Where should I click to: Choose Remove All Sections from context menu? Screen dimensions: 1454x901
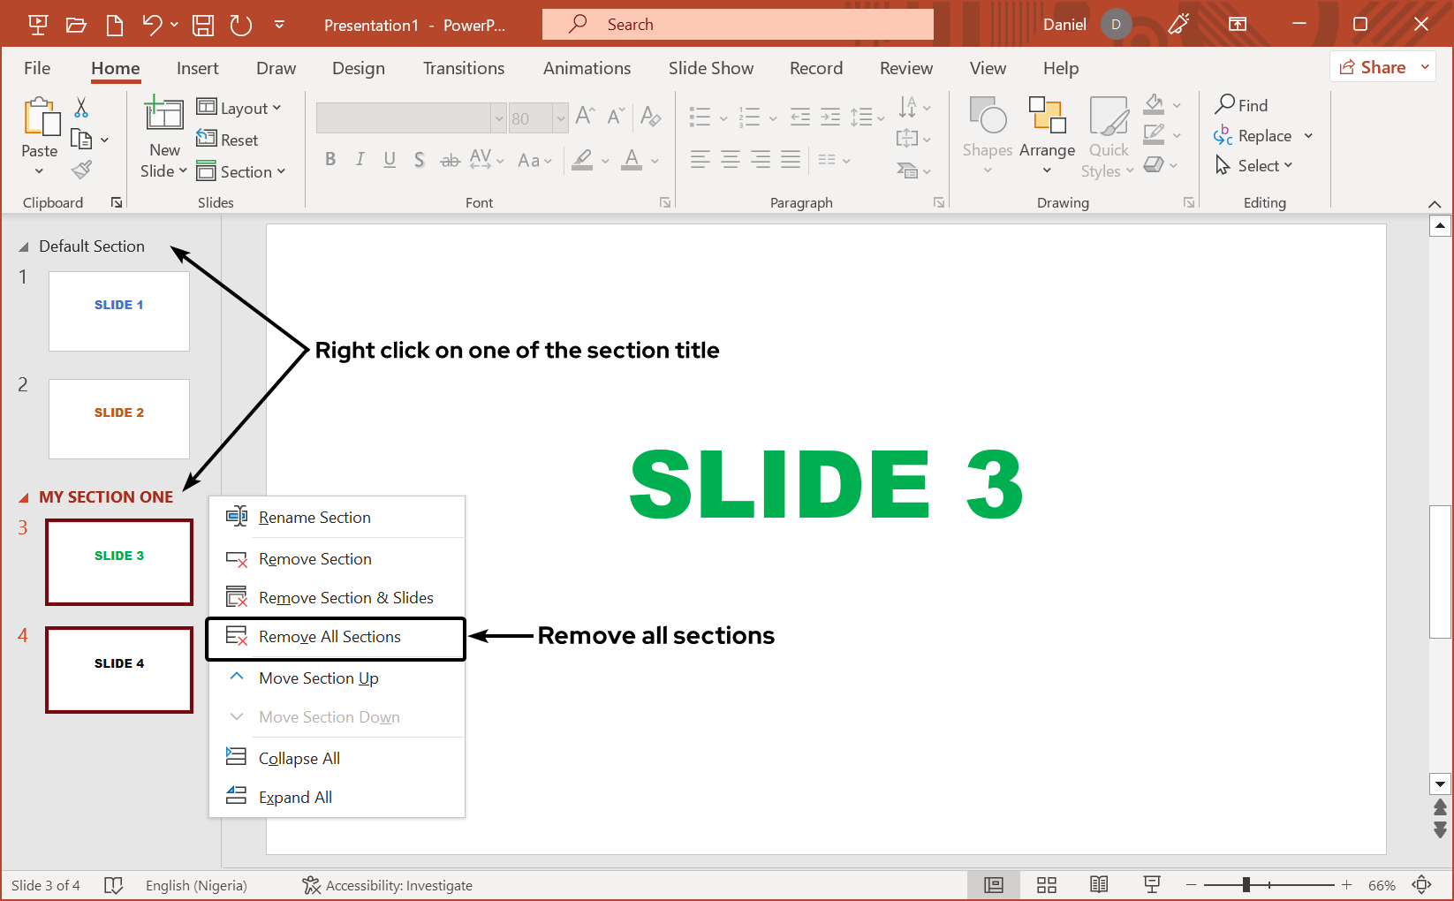pyautogui.click(x=329, y=636)
